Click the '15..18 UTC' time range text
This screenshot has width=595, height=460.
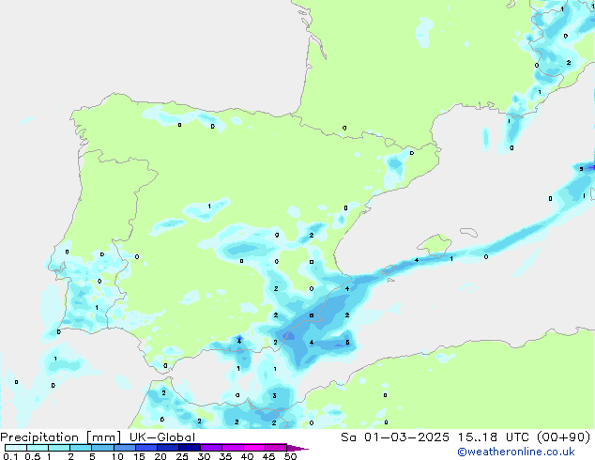click(x=493, y=437)
